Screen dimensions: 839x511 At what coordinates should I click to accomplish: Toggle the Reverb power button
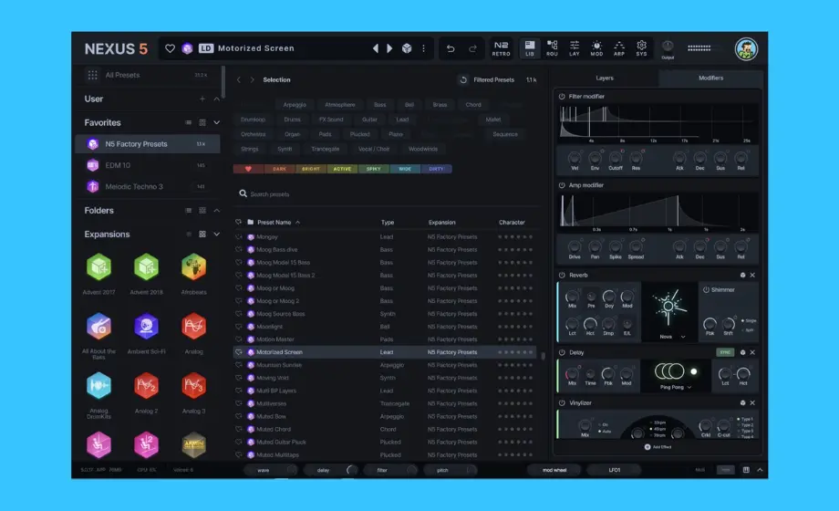click(562, 276)
